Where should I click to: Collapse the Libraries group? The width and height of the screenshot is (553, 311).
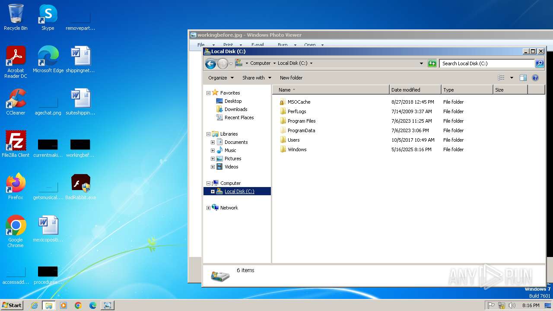tap(208, 134)
